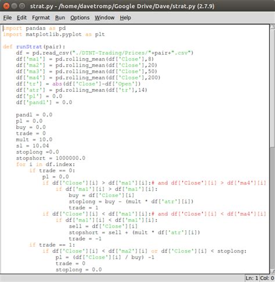275x282 pixels.
Task: Click the 'def runStrat(pair):' line
Action: click(x=34, y=47)
